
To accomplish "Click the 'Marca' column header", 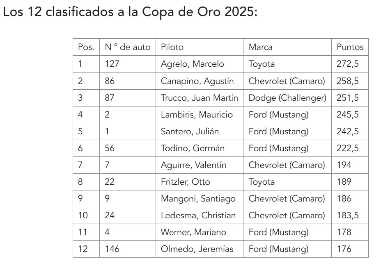I will pyautogui.click(x=287, y=47).
